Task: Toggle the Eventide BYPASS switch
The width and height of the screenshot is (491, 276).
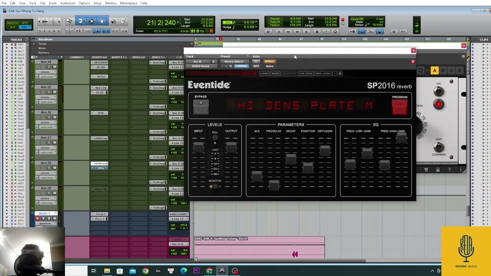Action: [201, 107]
